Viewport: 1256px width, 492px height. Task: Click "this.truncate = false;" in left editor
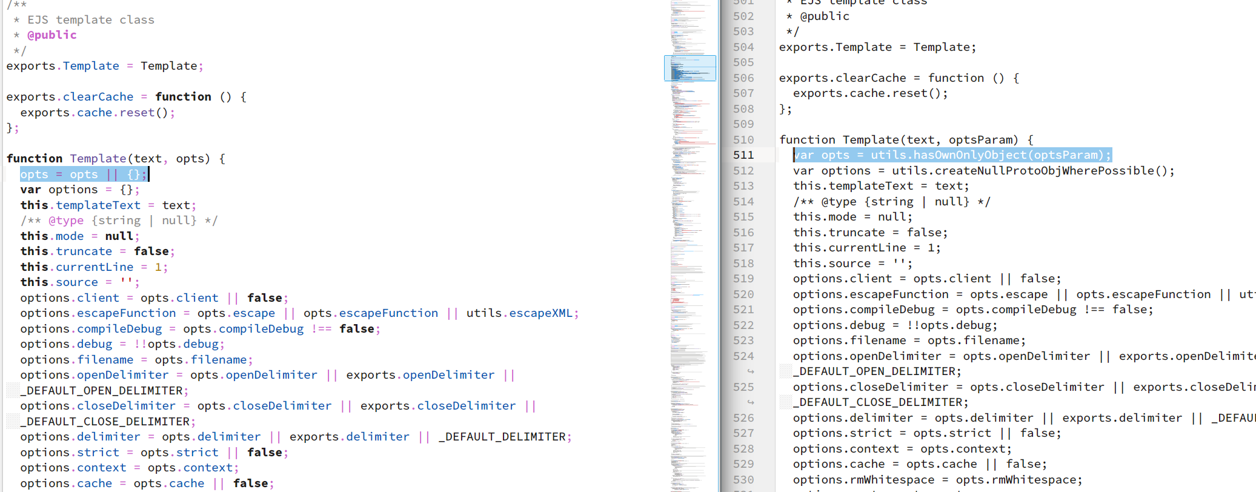point(98,251)
